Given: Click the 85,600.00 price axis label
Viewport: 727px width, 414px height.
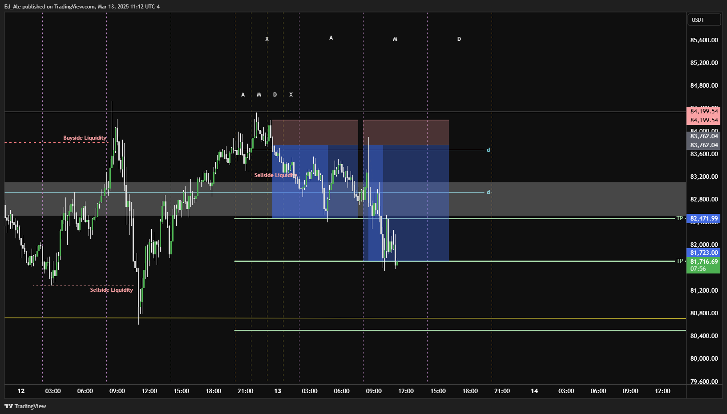Looking at the screenshot, I should click(704, 40).
